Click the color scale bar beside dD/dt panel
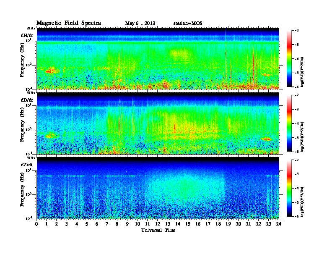Screen dimensions: 332x257 click(289, 123)
